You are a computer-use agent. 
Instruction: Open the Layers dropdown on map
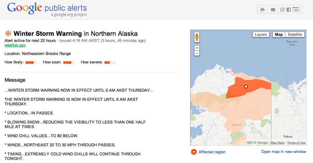(261, 35)
